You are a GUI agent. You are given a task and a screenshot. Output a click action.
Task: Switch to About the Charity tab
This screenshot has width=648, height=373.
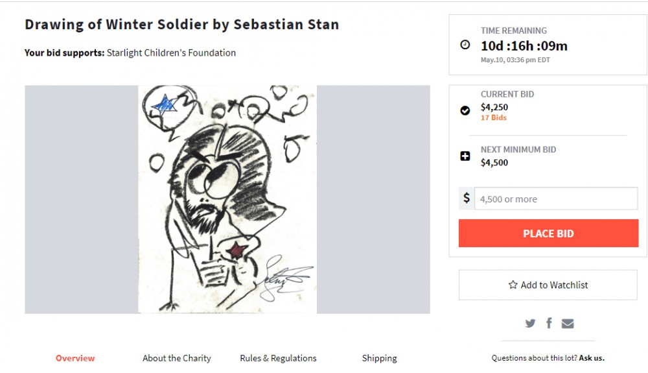(x=177, y=358)
